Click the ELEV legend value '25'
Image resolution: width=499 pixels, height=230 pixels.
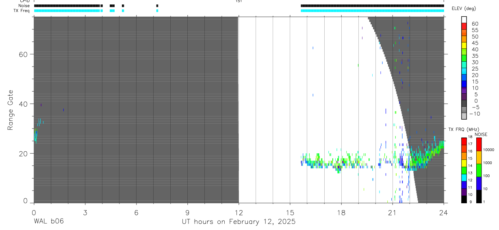tap(475, 69)
